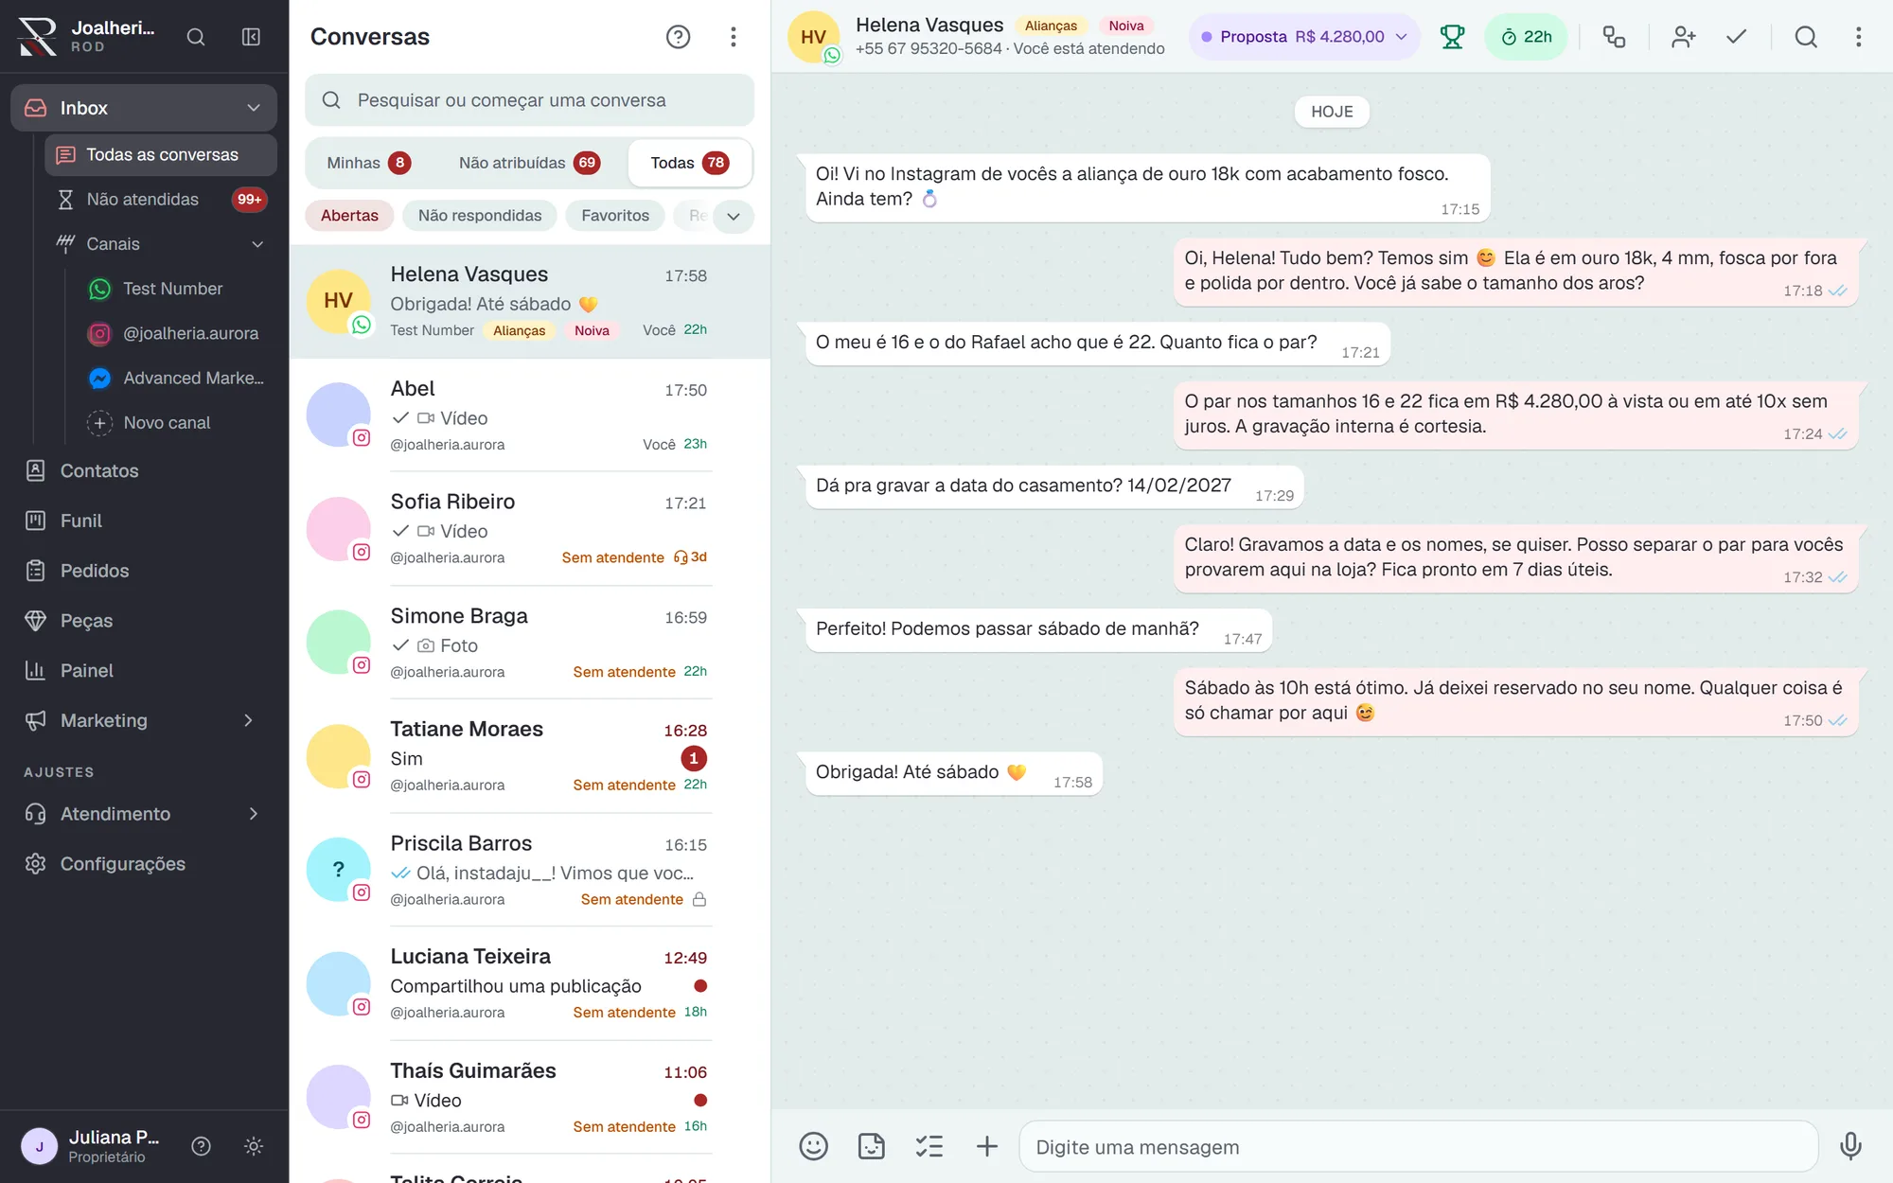1893x1183 pixels.
Task: Search within the chat using the magnifier icon
Action: click(1806, 37)
